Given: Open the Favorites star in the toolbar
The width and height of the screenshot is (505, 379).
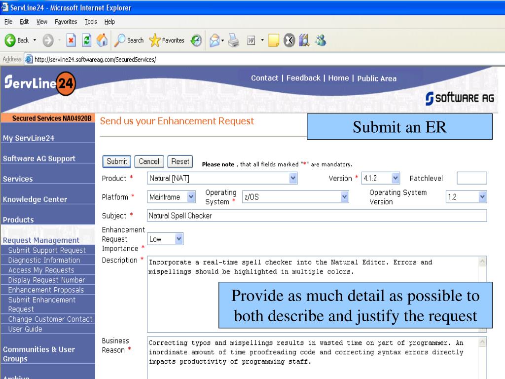Looking at the screenshot, I should (x=167, y=40).
